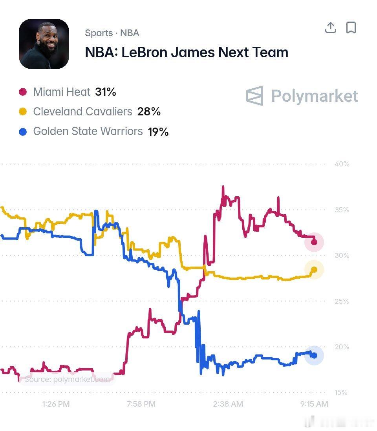The width and height of the screenshot is (377, 431).
Task: Open the LeBron James profile thumbnail
Action: pyautogui.click(x=44, y=44)
